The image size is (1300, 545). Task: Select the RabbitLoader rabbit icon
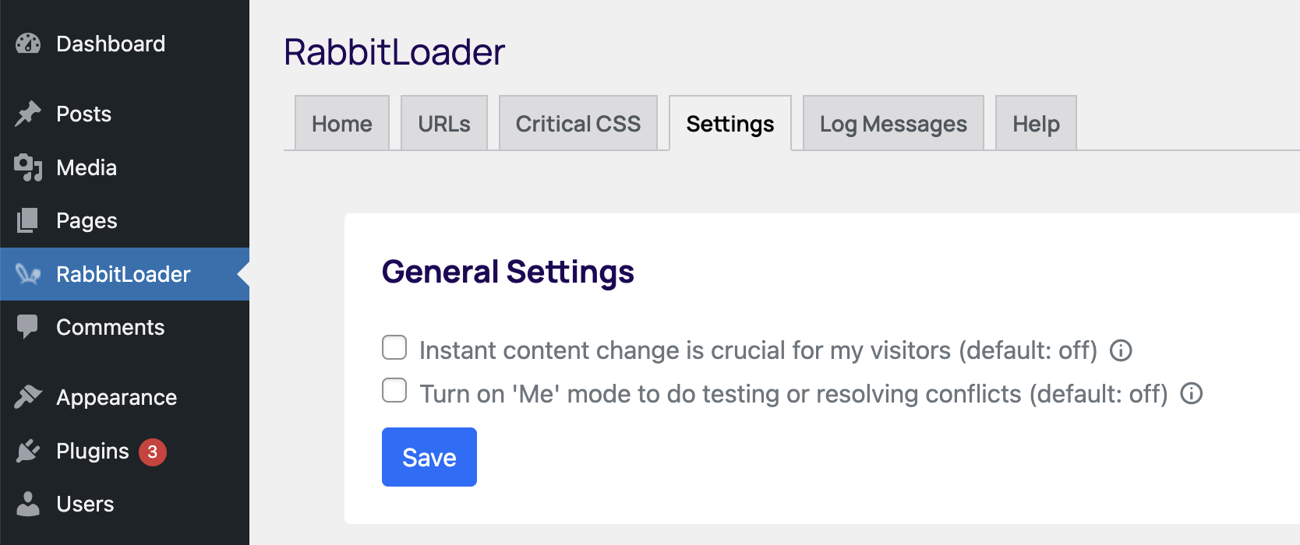pyautogui.click(x=28, y=274)
